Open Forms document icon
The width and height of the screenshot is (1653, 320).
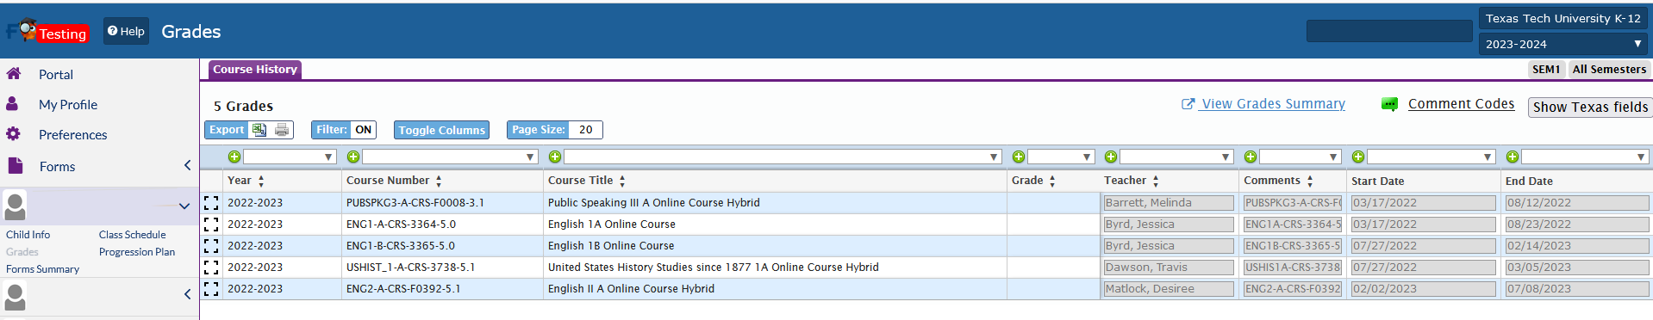click(x=15, y=165)
